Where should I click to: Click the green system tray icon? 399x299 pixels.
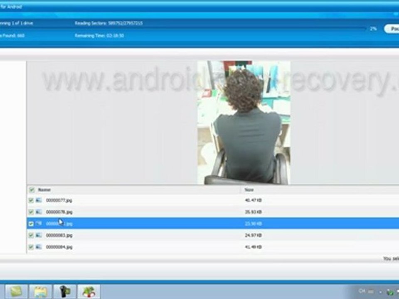[389, 292]
